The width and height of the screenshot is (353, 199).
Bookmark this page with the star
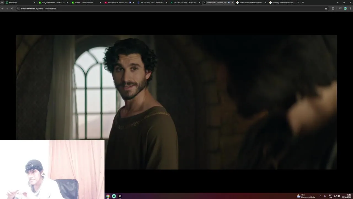tap(326, 9)
